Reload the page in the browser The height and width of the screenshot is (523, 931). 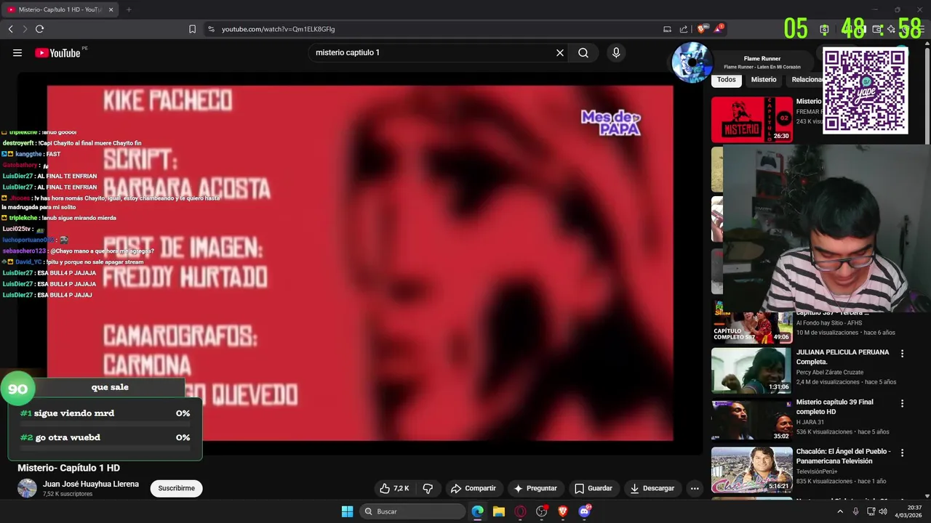click(39, 29)
